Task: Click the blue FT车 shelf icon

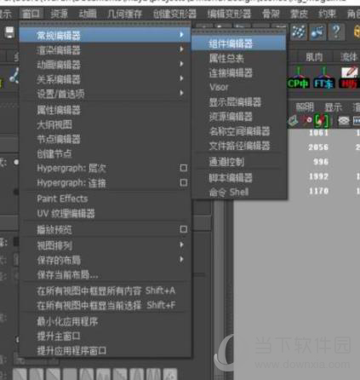Action: pyautogui.click(x=323, y=78)
